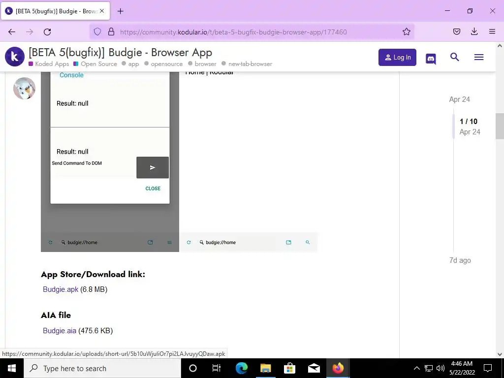
Task: Open the notification center icon
Action: click(488, 368)
